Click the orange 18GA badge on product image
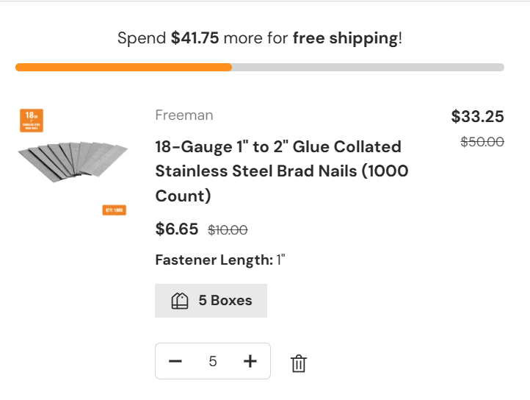 [32, 121]
